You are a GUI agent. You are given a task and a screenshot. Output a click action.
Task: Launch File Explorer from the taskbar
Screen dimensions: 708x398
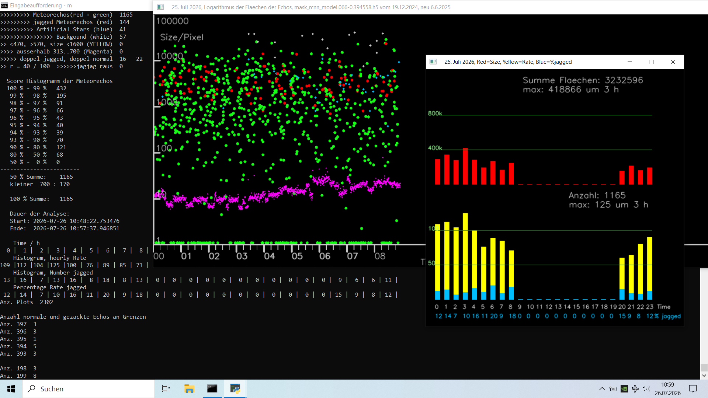(x=189, y=389)
